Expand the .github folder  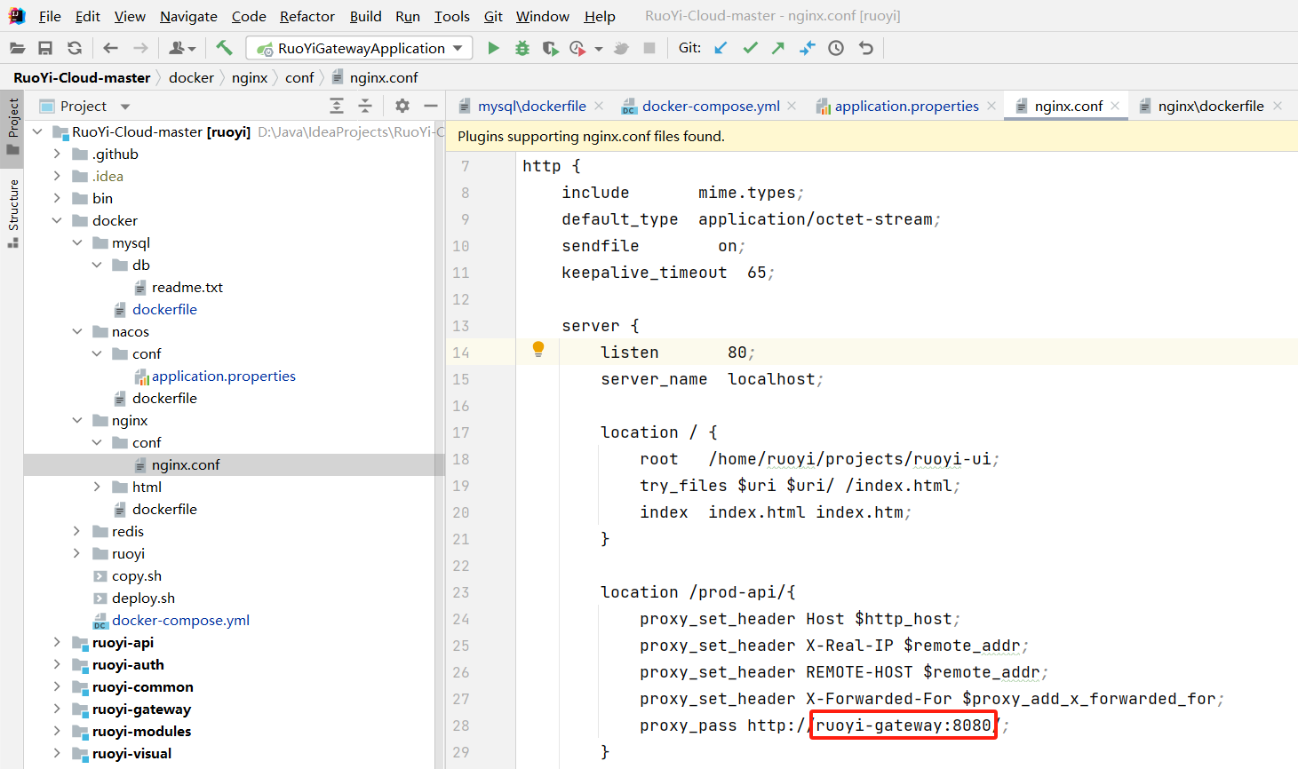point(58,154)
